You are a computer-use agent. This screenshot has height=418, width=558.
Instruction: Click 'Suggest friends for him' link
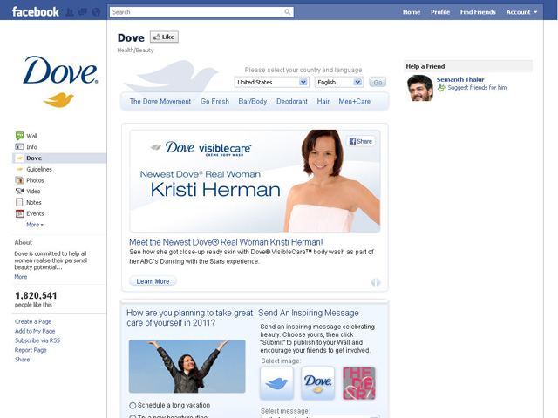(x=477, y=87)
